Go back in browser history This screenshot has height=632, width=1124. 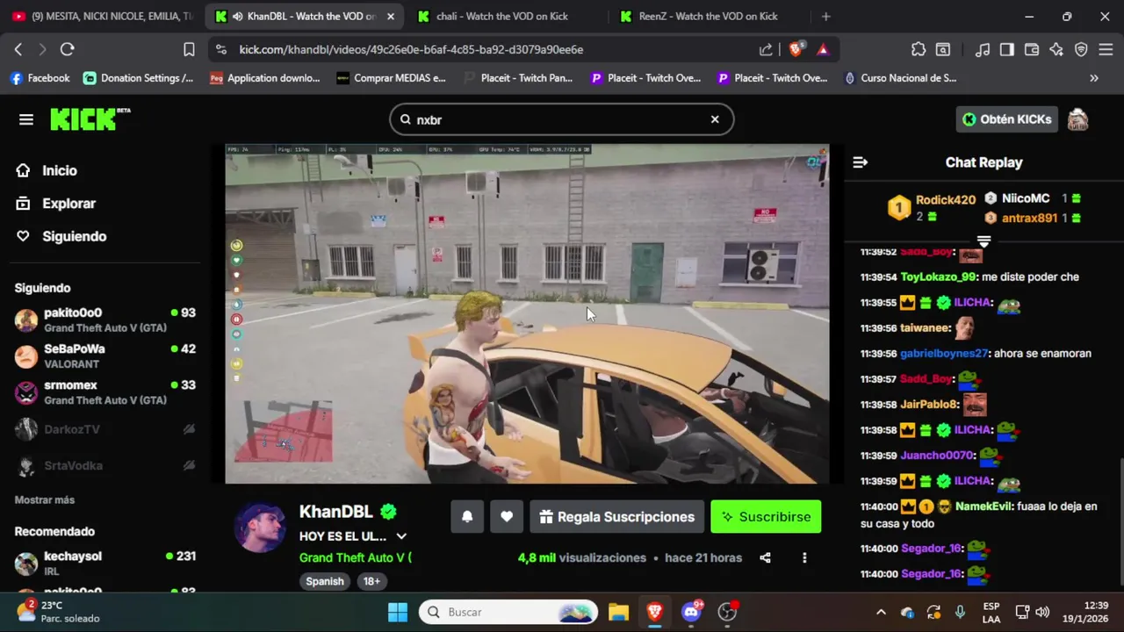[x=18, y=49]
